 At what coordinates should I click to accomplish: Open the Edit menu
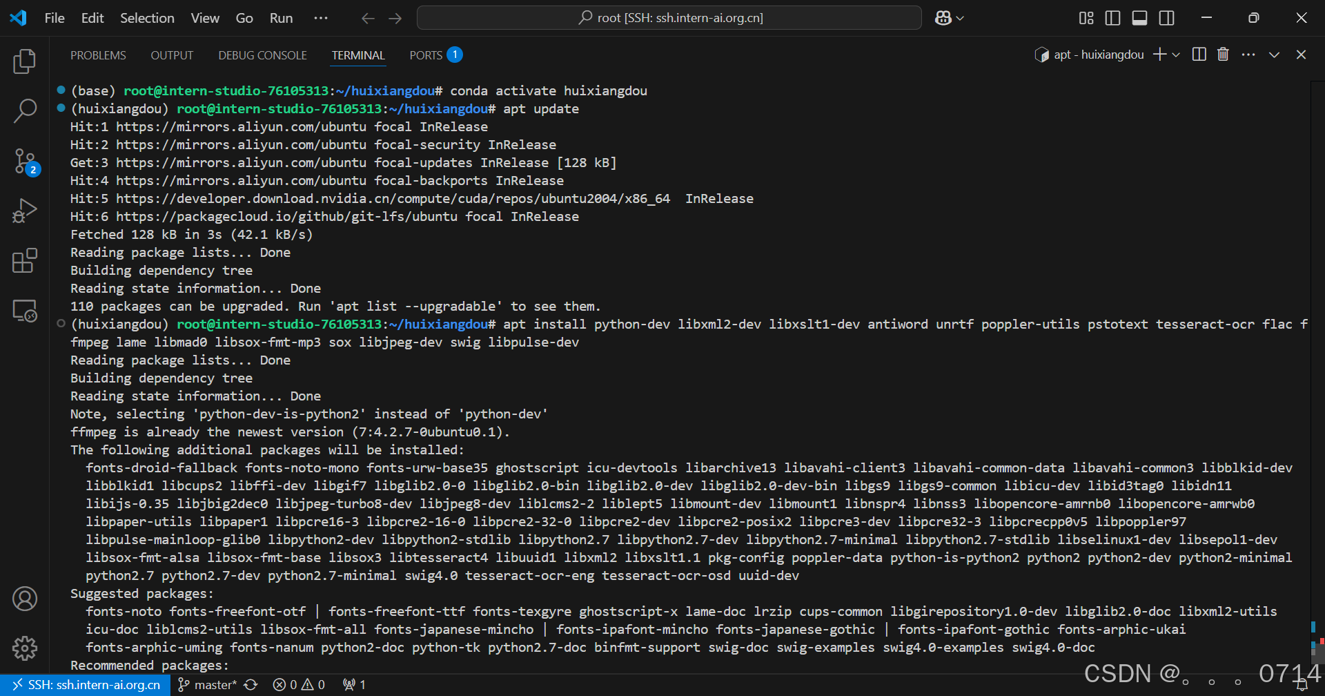tap(92, 18)
